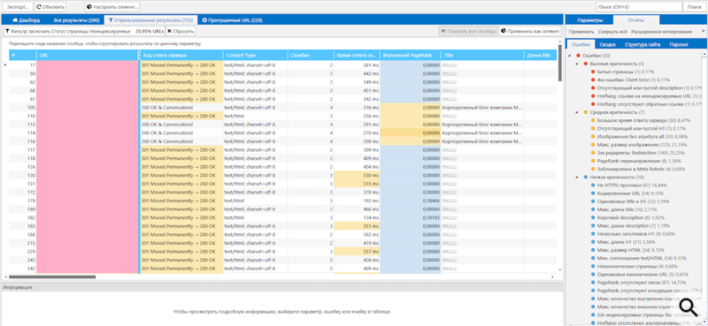The height and width of the screenshot is (326, 708).
Task: Collapse the Низкая критичность tree group
Action: (577, 177)
